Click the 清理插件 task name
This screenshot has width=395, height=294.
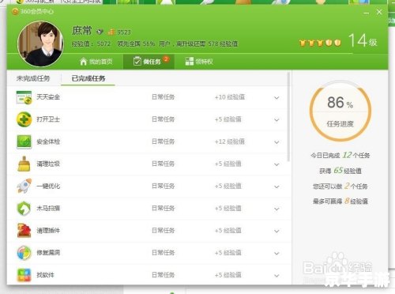pos(48,231)
